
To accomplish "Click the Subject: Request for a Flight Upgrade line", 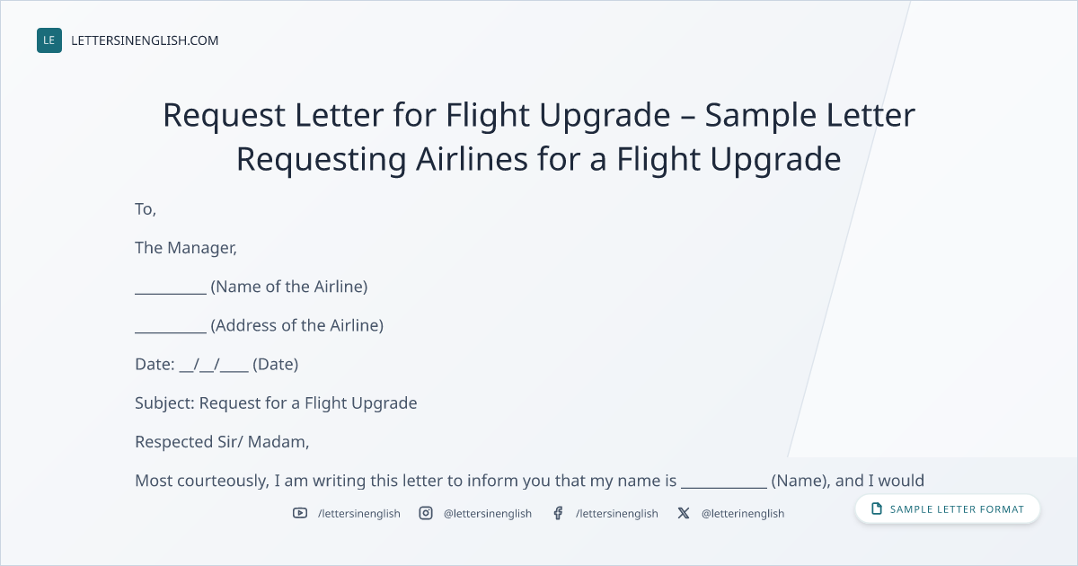I will click(276, 403).
